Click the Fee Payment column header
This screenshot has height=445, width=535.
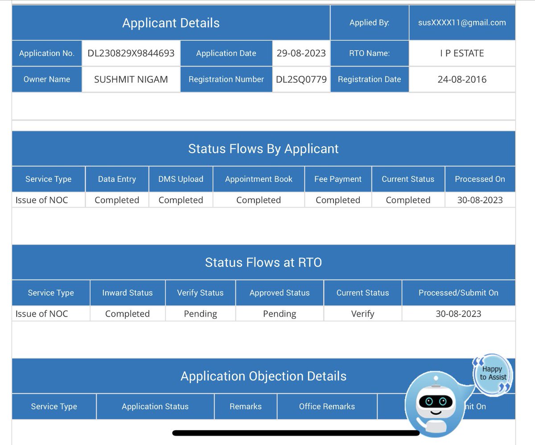(338, 179)
